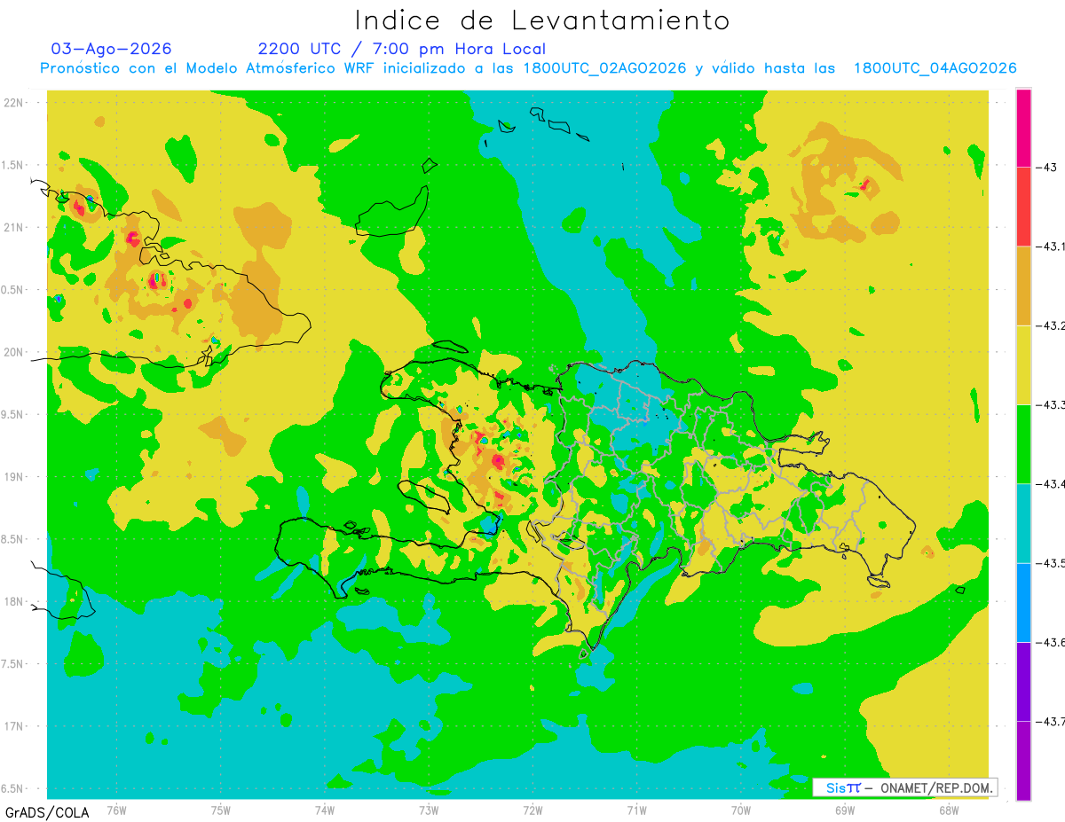Click the legend value '-43.6'
This screenshot has height=822, width=1065.
pyautogui.click(x=1051, y=642)
